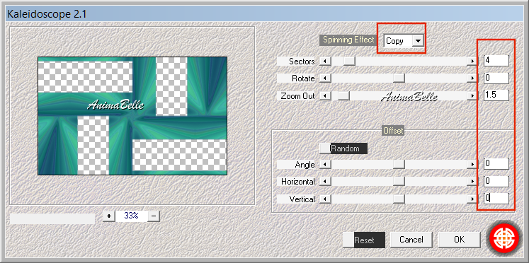This screenshot has height=263, width=529.
Task: Click the Reset button
Action: [364, 240]
